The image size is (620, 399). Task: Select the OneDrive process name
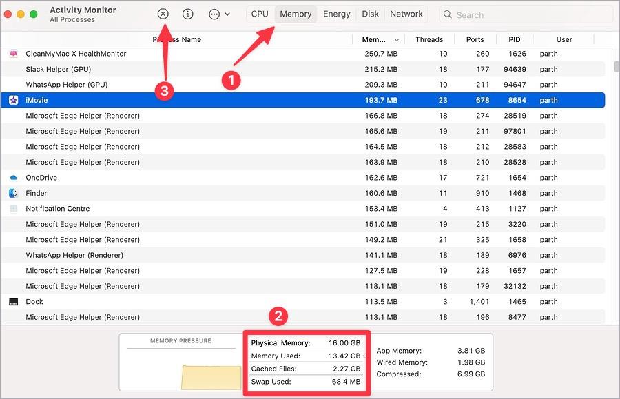click(41, 178)
